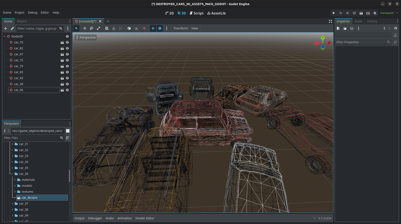This screenshot has height=224, width=401.
Task: Toggle the preview sunlight in the viewport toolbar
Action: [x=153, y=28]
